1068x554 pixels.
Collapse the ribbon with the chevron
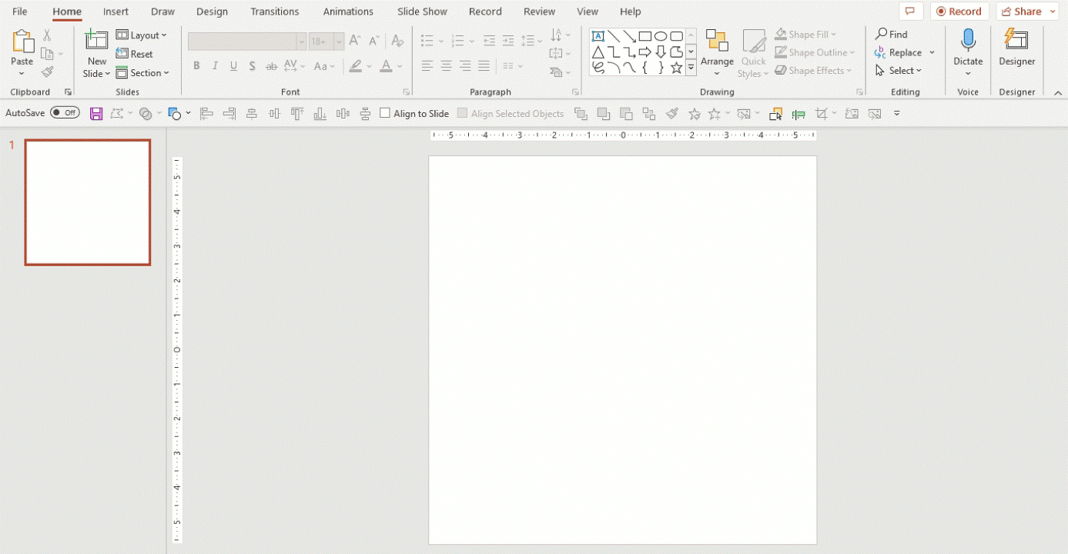pyautogui.click(x=1058, y=92)
